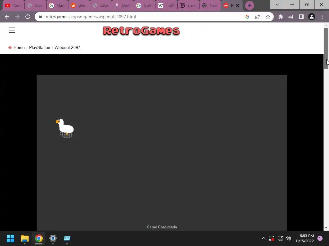Switch to the first 'Dow' tab
Screen dimensions: 329x246
click(35, 5)
